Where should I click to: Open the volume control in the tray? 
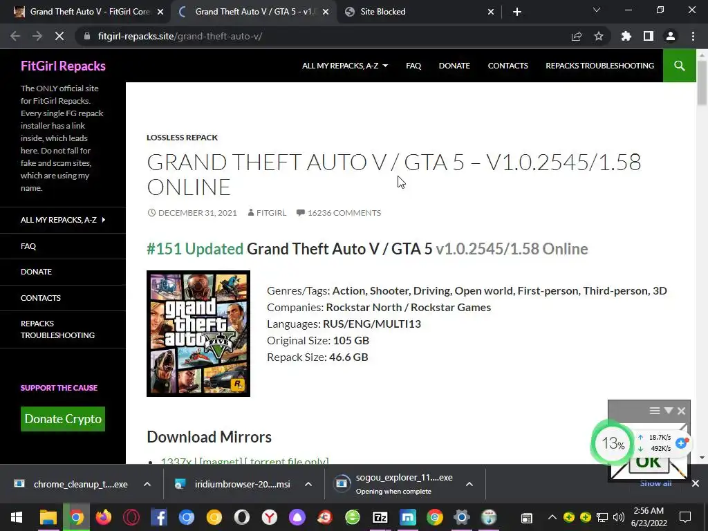click(619, 517)
